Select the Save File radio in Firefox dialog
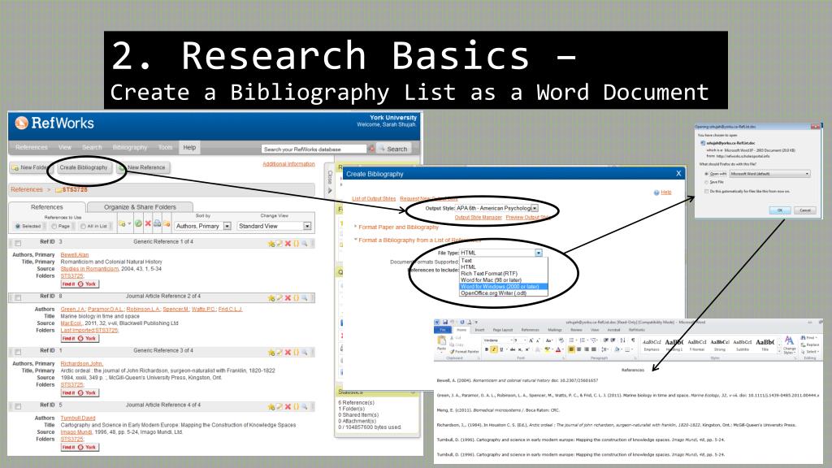This screenshot has width=832, height=468. [x=707, y=182]
